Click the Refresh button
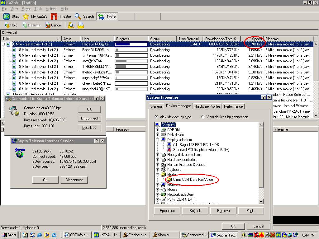The width and height of the screenshot is (319, 239). tap(195, 211)
